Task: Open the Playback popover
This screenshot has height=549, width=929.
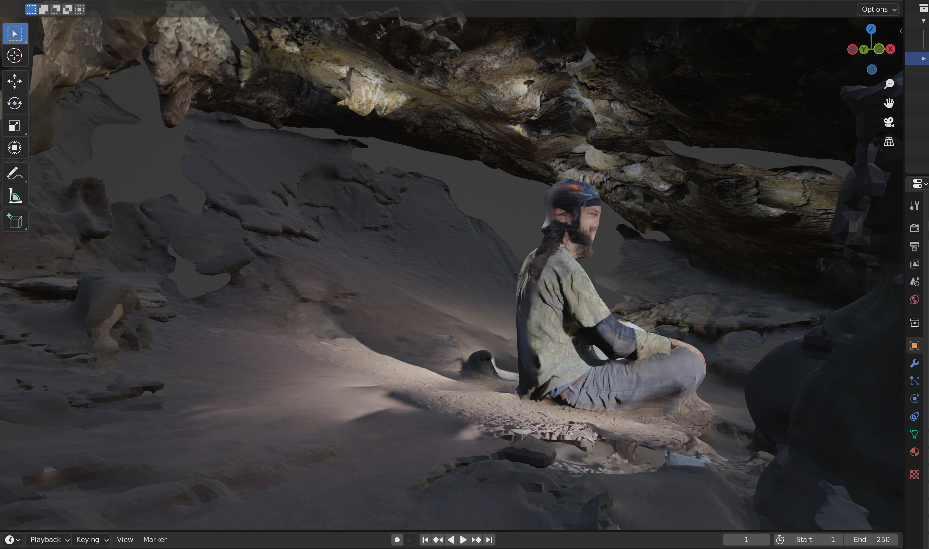Action: click(x=49, y=540)
